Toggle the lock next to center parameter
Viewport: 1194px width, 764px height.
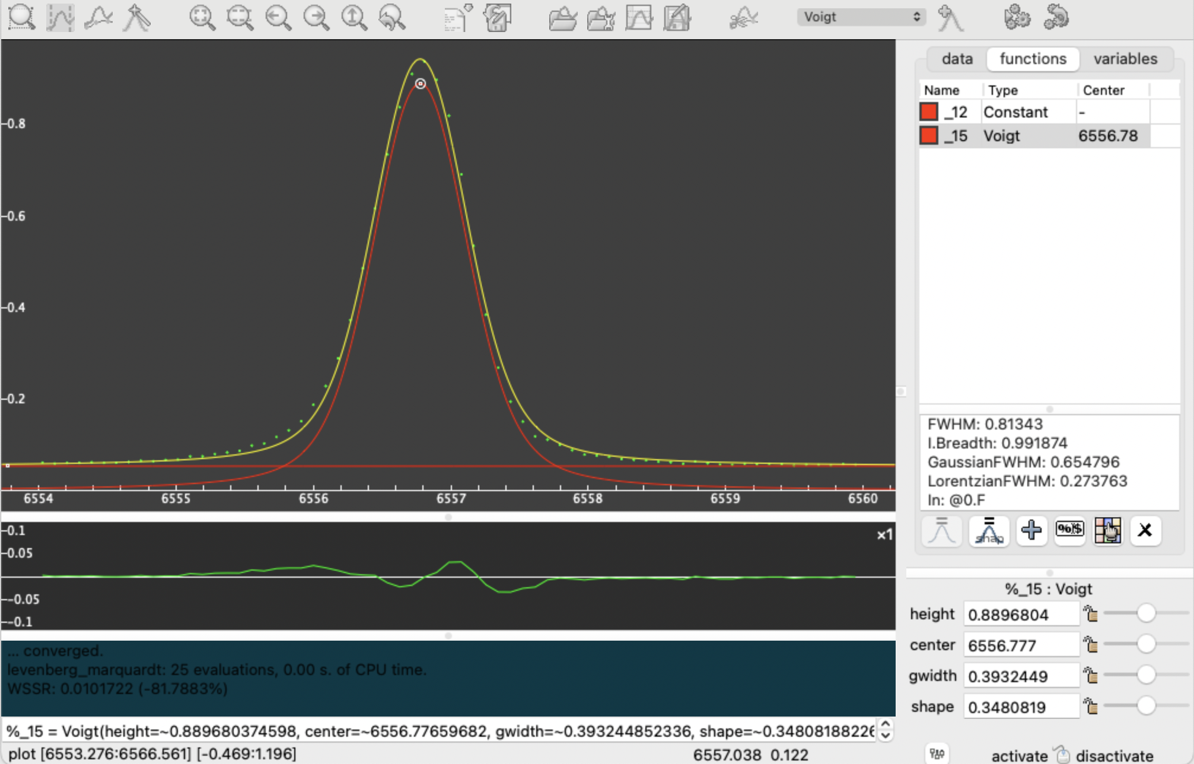[x=1090, y=645]
